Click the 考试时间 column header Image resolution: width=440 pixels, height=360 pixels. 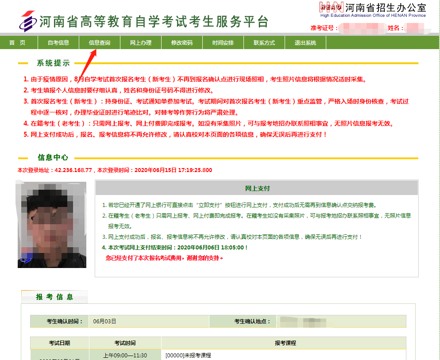[125, 343]
